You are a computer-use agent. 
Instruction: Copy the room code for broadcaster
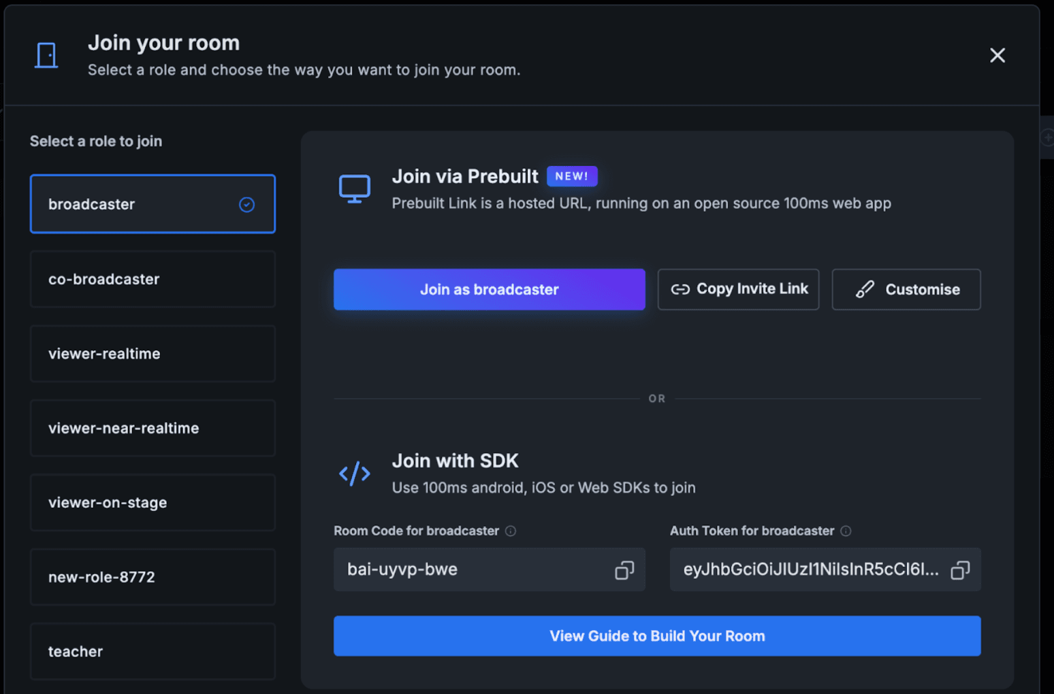click(x=624, y=570)
